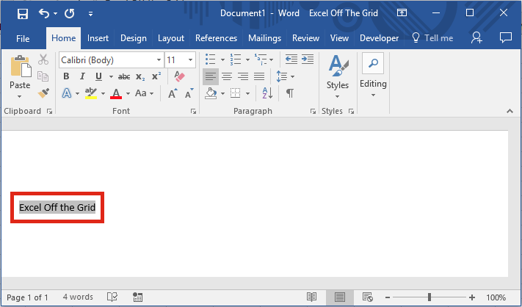
Task: Align text to the right
Action: (x=243, y=76)
